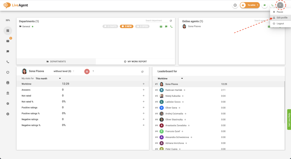This screenshot has height=159, width=291.
Task: Collapse the user menu chevron in header
Action: [x=280, y=5]
